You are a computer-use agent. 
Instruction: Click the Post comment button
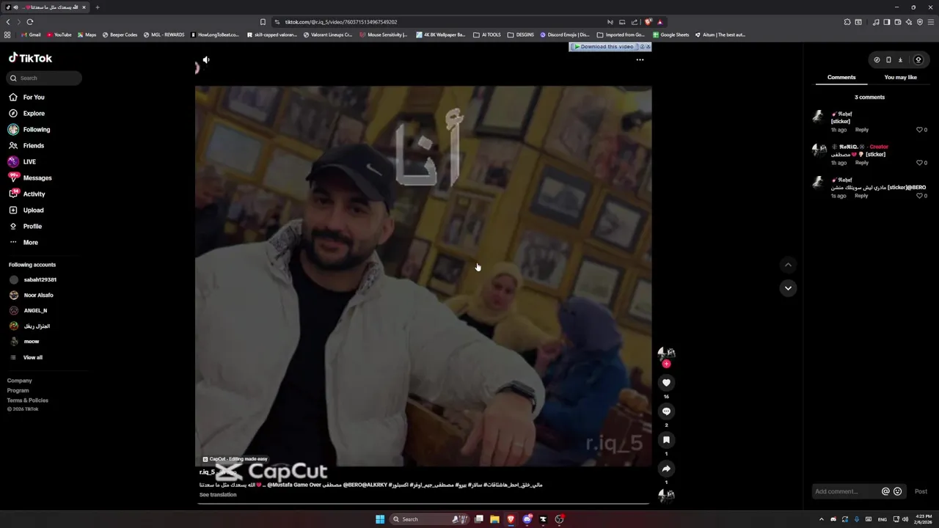(921, 491)
